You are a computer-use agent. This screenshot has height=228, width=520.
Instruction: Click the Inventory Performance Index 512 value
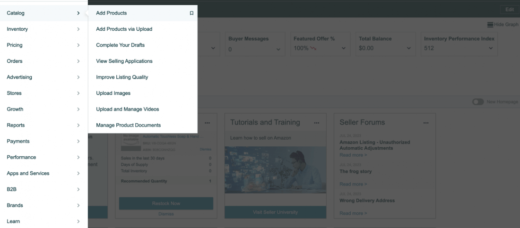(429, 48)
